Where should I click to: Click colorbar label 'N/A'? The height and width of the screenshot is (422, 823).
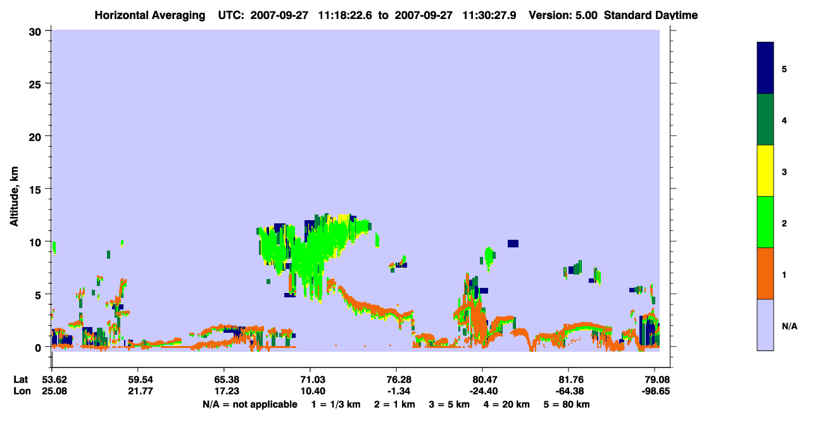point(789,326)
